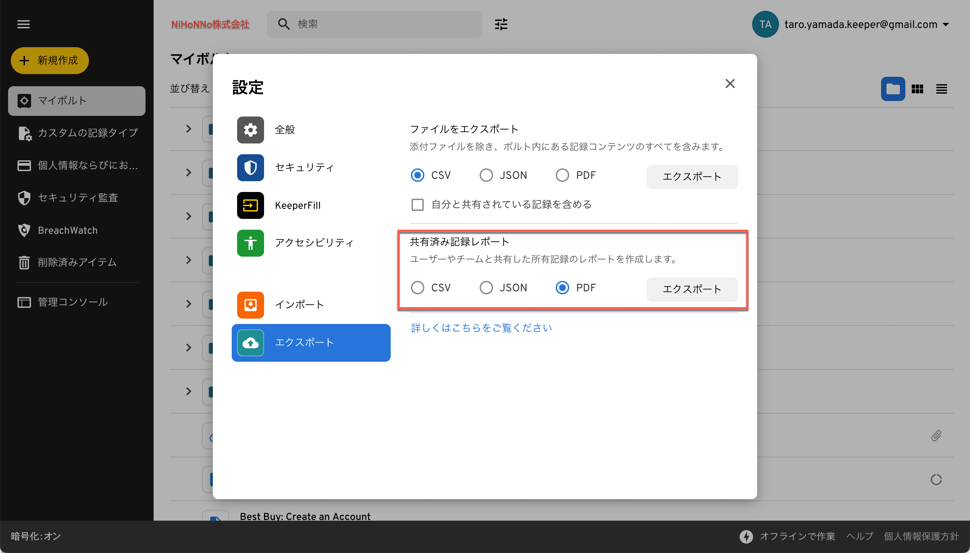The height and width of the screenshot is (553, 970).
Task: Open アクセシビリティ settings icon
Action: 250,243
